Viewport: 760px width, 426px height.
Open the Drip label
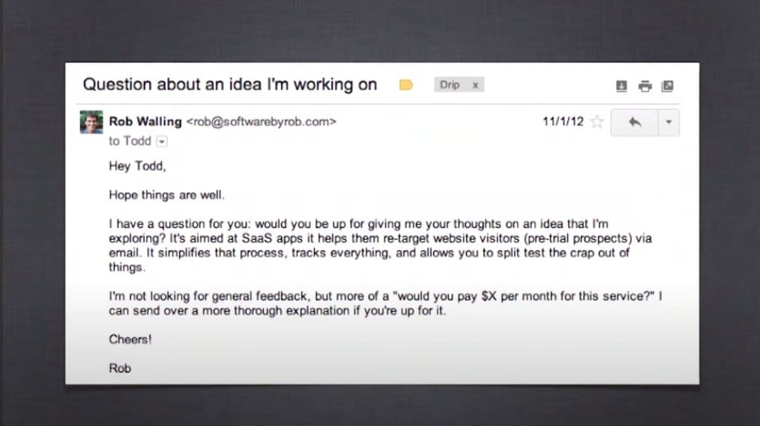coord(450,85)
